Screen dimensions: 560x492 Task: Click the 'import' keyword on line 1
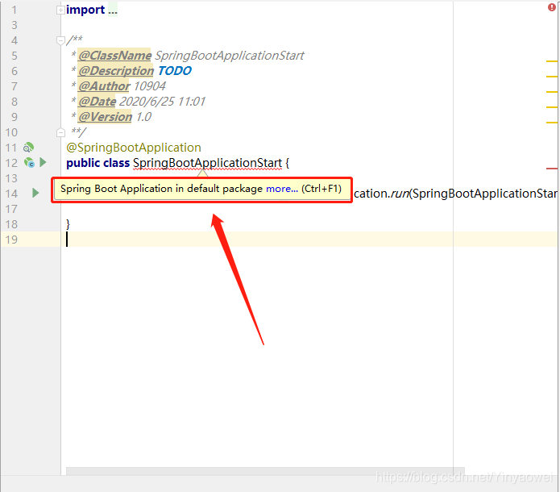[x=85, y=10]
